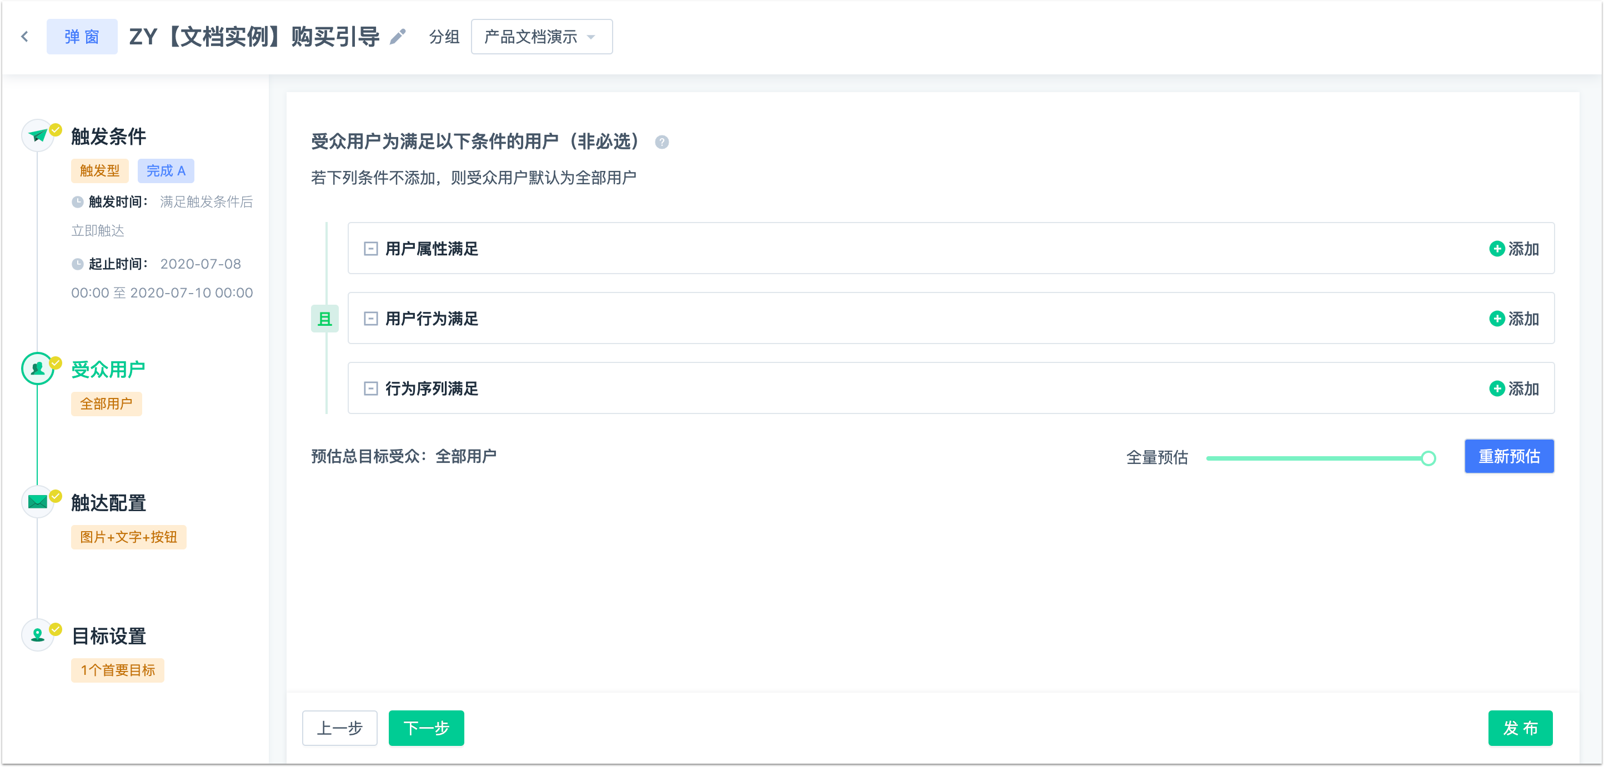Click the 全量预估 slider handle
This screenshot has width=1604, height=767.
(1428, 458)
